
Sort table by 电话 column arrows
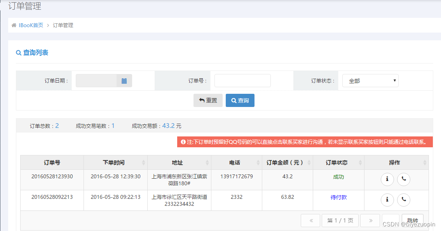tap(258, 162)
